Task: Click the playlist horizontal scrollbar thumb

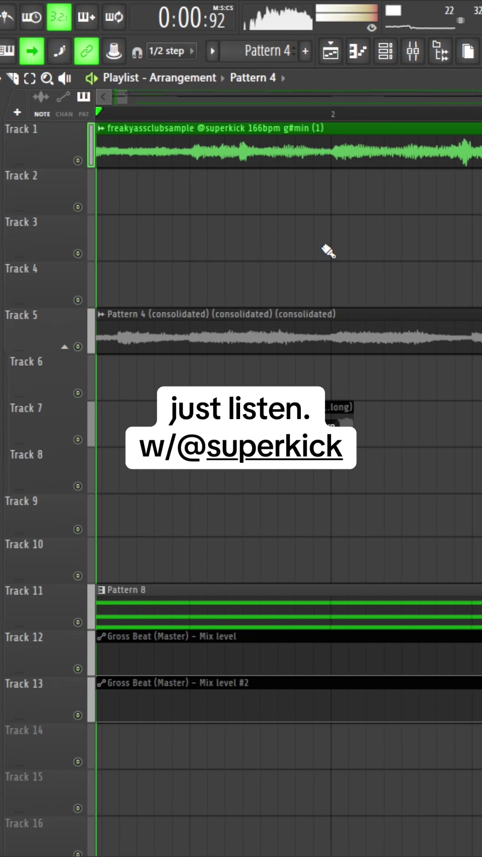Action: click(121, 96)
